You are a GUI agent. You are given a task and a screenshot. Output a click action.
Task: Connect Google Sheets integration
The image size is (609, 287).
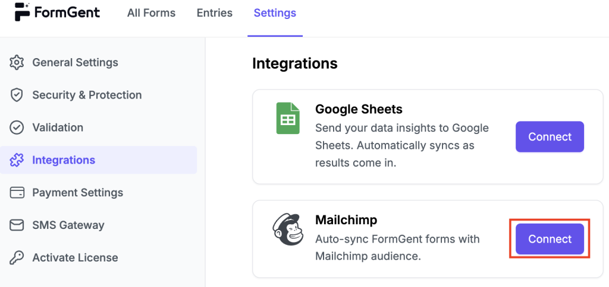pyautogui.click(x=550, y=137)
